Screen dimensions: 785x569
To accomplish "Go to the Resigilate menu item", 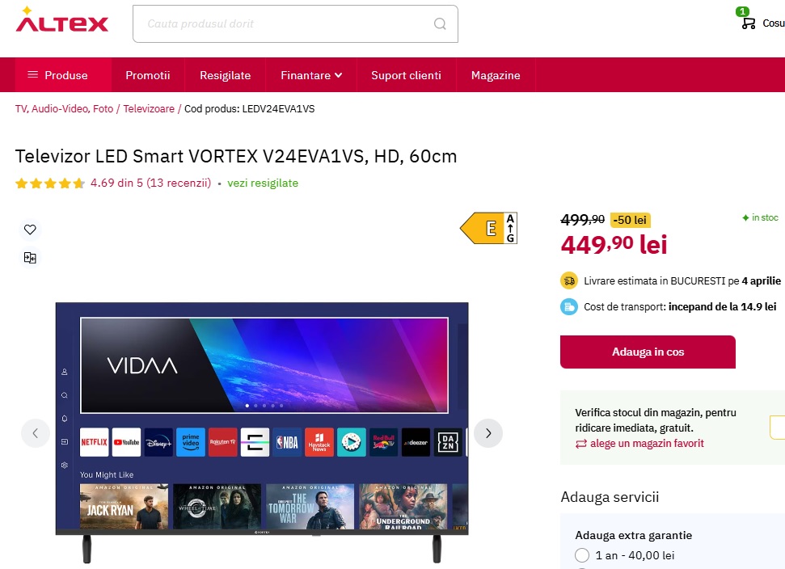I will [225, 75].
